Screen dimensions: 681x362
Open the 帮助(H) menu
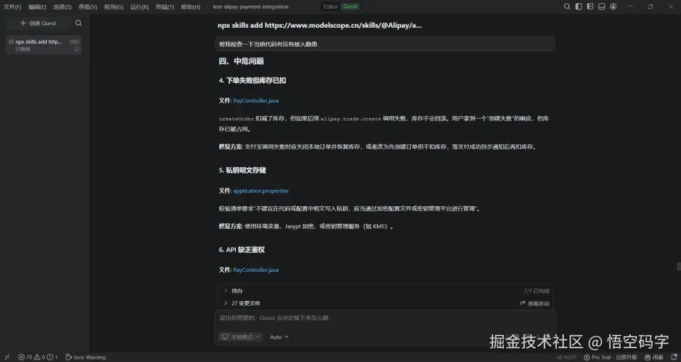coord(190,7)
